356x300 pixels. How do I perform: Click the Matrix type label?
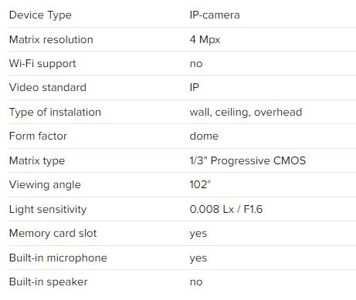point(37,161)
